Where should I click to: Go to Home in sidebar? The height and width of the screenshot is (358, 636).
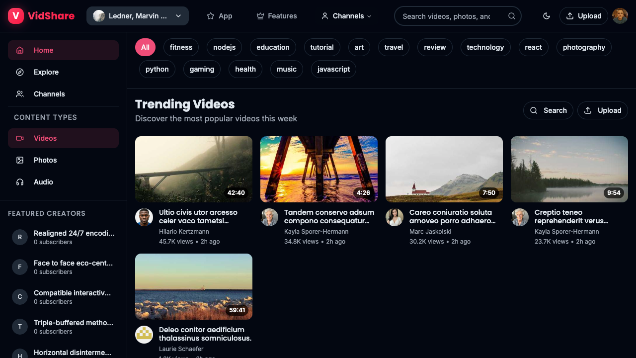[x=63, y=50]
